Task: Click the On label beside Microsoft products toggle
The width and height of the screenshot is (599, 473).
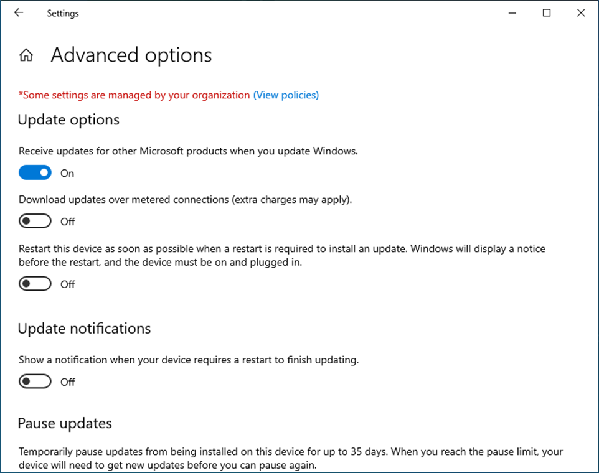Action: tap(67, 173)
